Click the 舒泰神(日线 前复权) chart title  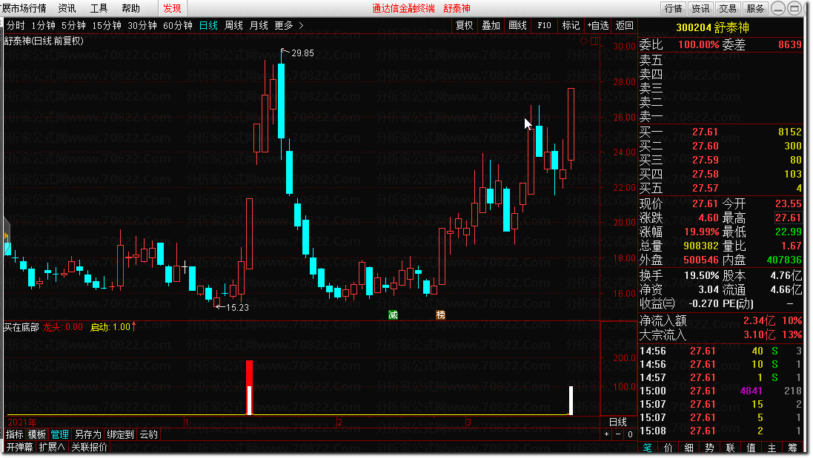coord(44,41)
